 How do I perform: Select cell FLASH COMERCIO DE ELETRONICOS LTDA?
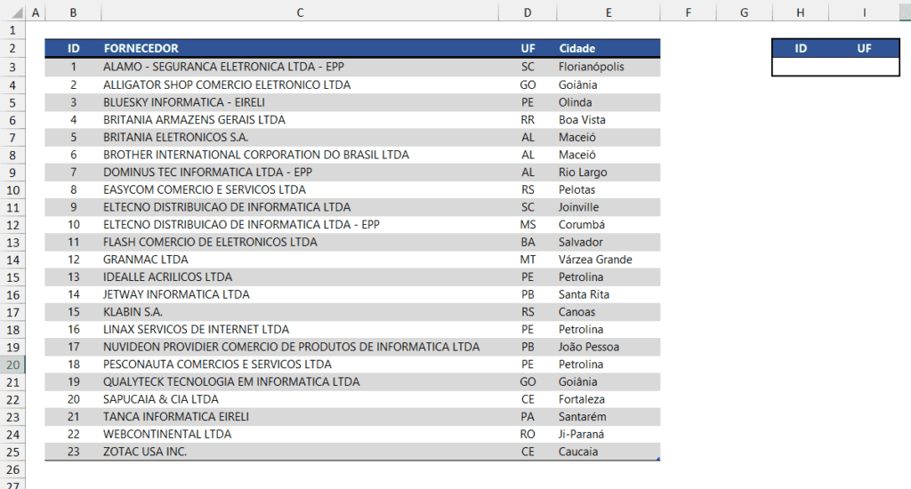point(300,242)
